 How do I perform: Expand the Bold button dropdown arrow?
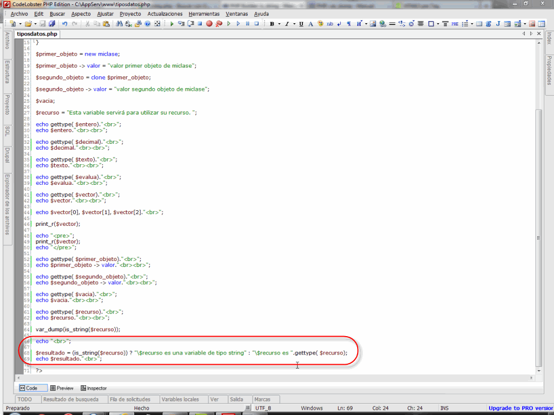coord(279,24)
